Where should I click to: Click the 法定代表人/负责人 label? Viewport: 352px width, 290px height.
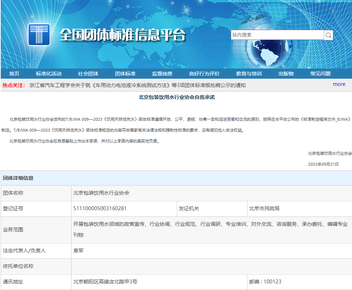pos(24,250)
